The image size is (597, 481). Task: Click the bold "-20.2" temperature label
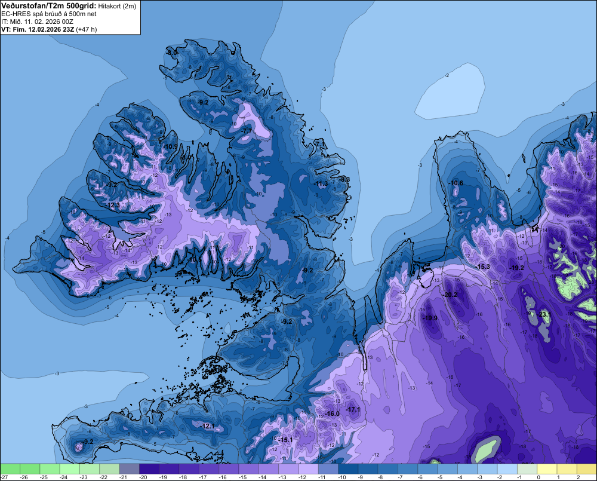(x=450, y=295)
